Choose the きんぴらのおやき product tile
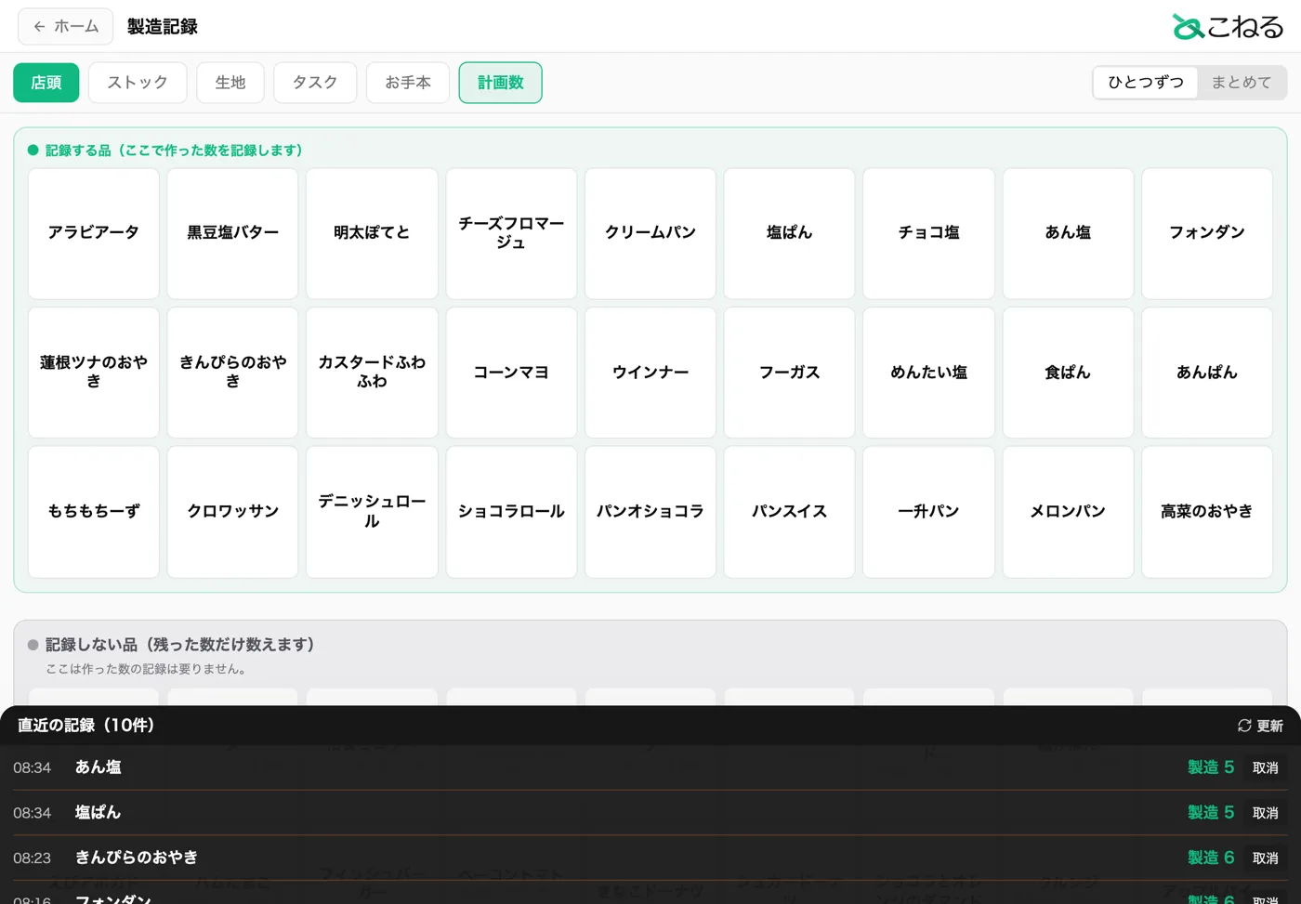 pyautogui.click(x=233, y=373)
